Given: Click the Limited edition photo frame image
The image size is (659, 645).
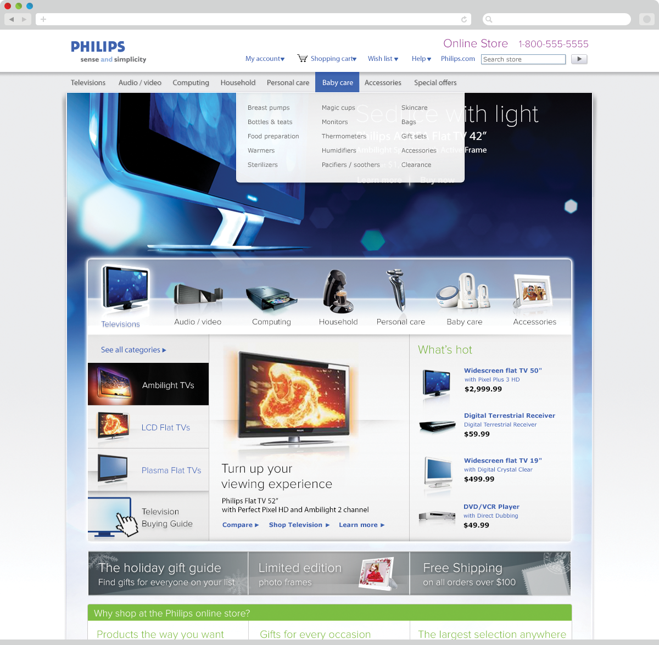Looking at the screenshot, I should (376, 574).
